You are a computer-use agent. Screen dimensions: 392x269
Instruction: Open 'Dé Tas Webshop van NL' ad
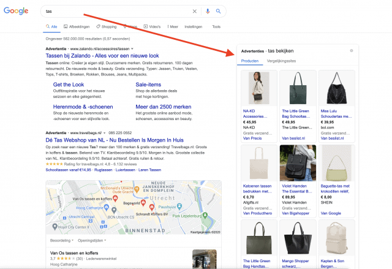click(115, 140)
